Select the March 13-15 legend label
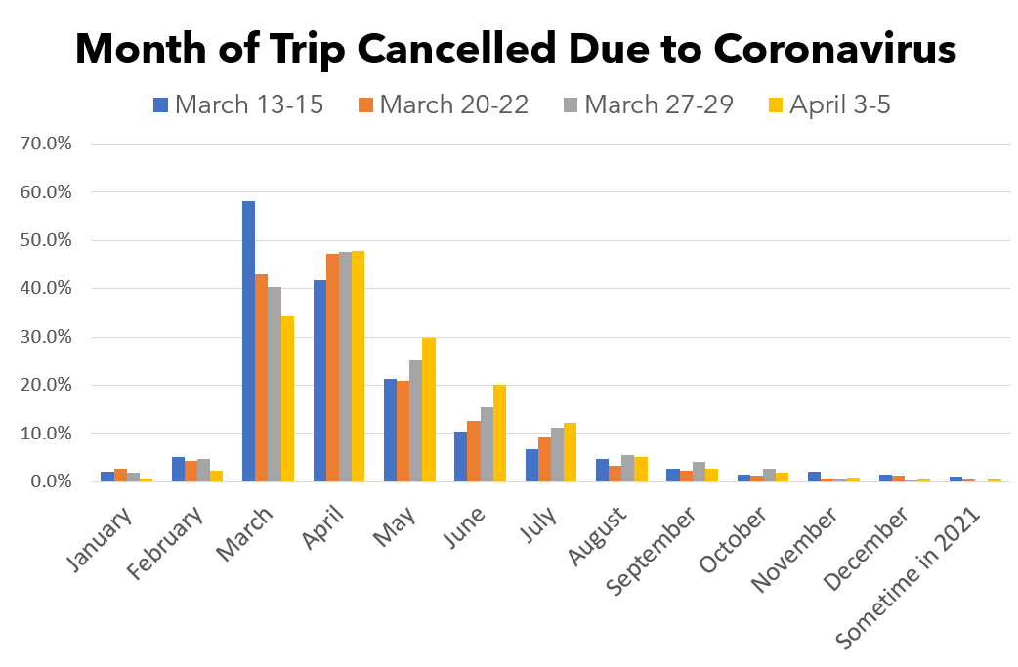The width and height of the screenshot is (1018, 667). tap(249, 104)
